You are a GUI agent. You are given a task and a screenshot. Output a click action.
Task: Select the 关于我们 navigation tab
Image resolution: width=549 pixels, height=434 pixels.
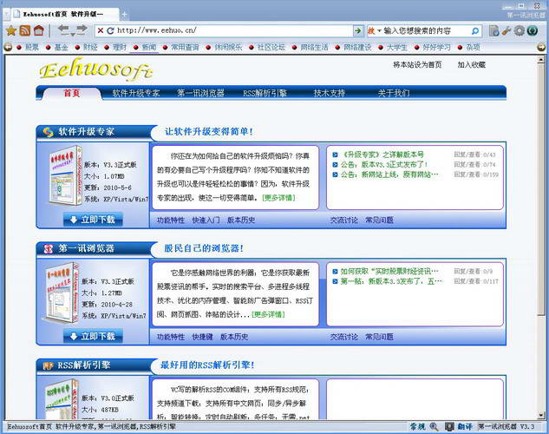click(394, 93)
